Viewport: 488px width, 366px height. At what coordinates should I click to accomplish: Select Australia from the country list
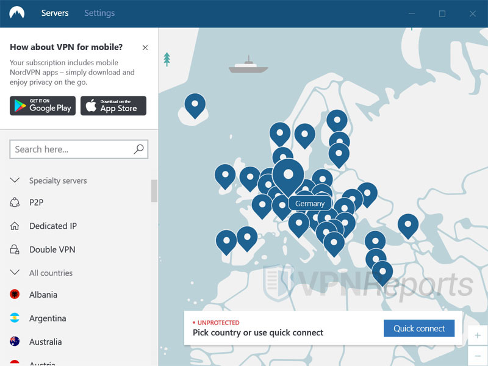point(45,342)
